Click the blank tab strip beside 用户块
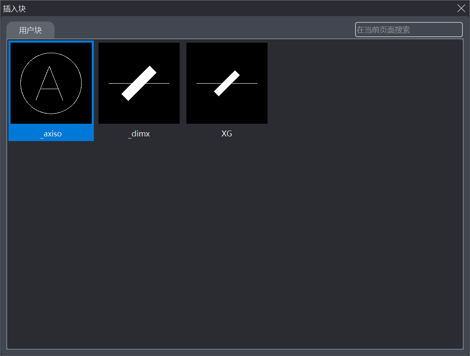470x356 pixels. point(203,30)
